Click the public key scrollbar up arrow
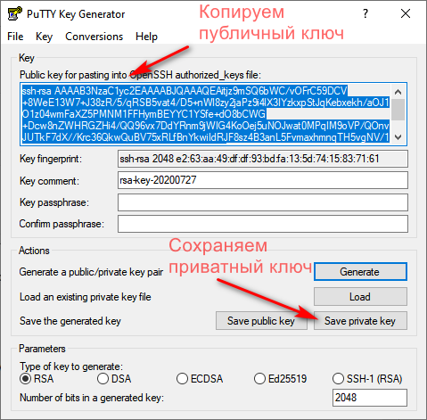 coord(398,92)
